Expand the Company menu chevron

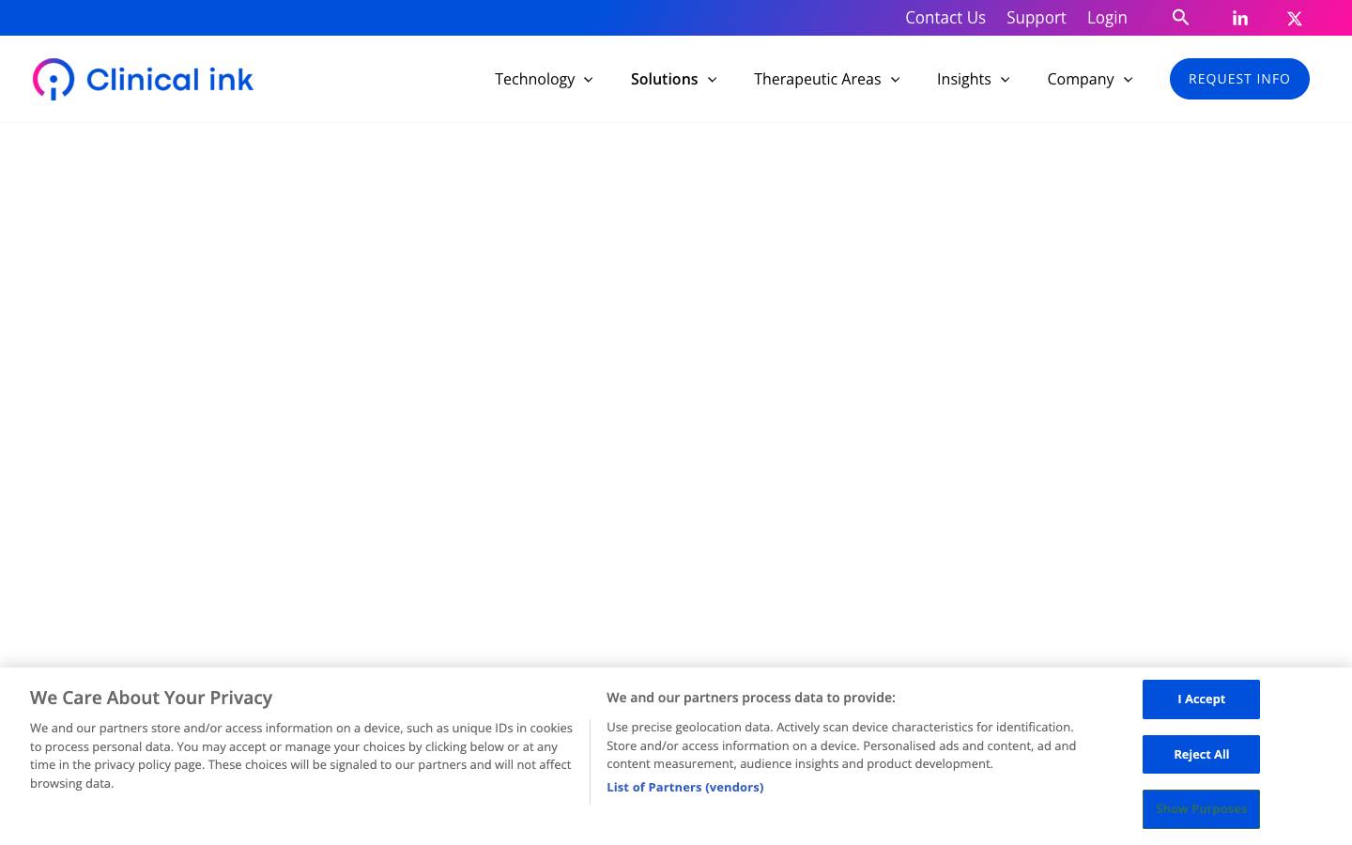click(1128, 80)
